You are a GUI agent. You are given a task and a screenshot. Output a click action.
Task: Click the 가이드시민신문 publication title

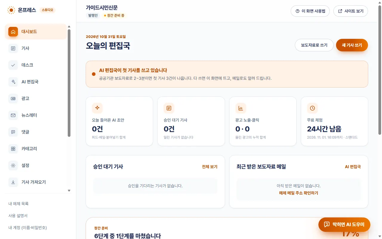102,8
